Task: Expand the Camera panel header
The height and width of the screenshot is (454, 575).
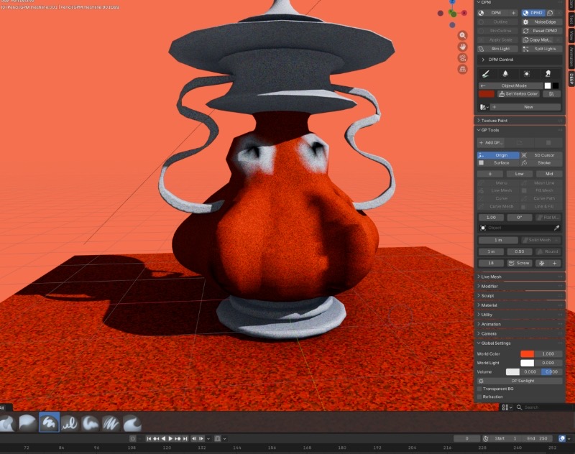Action: [x=519, y=334]
